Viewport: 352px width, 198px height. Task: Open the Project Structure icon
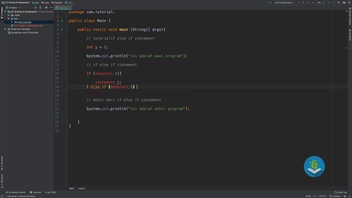point(344,2)
